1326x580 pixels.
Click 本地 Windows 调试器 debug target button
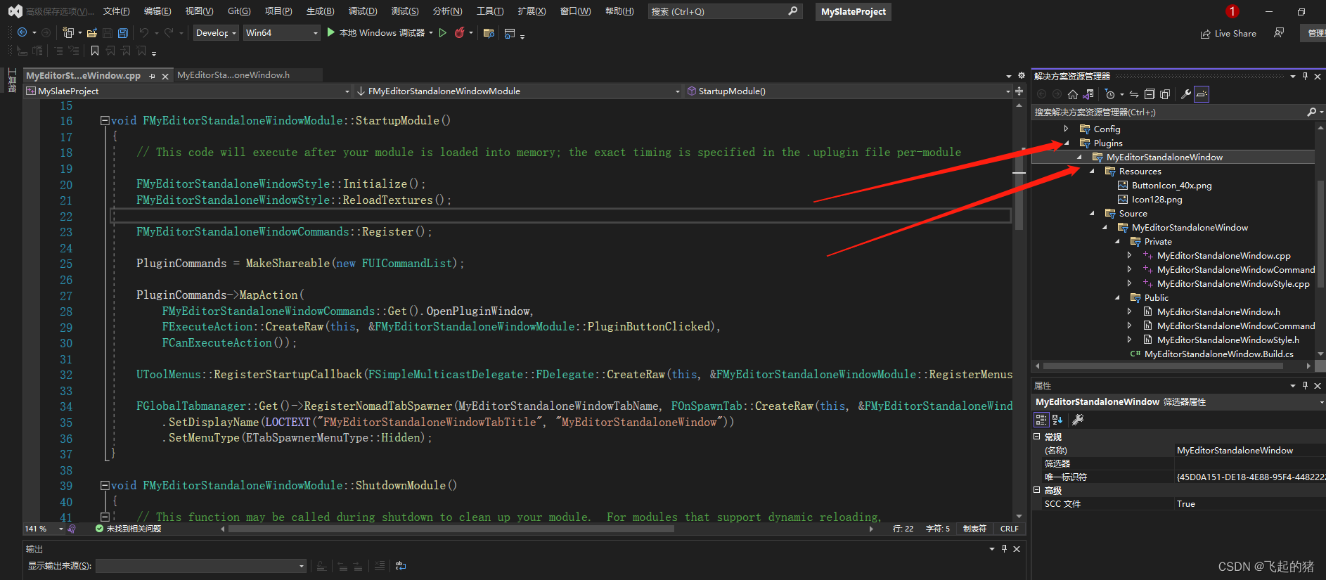(382, 32)
